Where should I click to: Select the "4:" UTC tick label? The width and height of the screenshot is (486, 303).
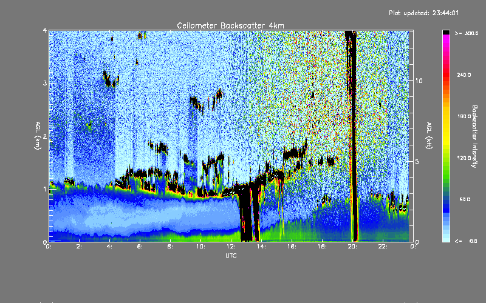(109, 247)
